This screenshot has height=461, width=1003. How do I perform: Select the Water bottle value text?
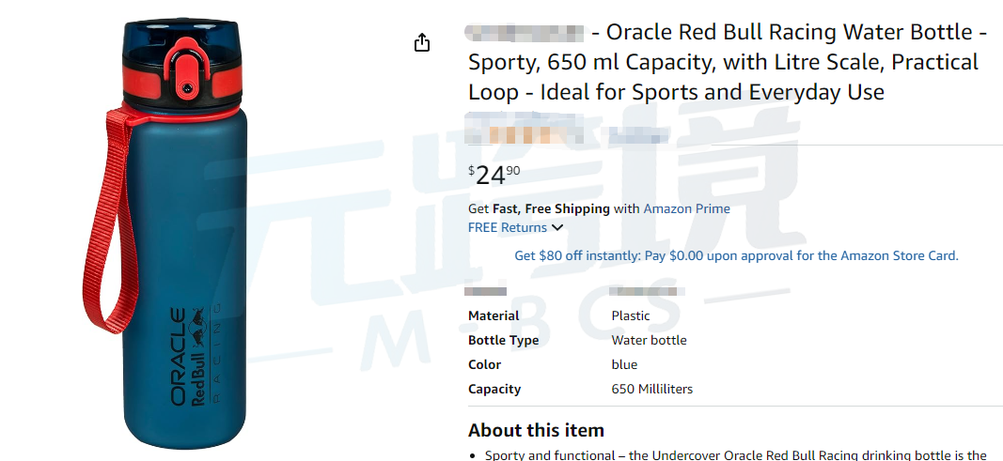649,340
